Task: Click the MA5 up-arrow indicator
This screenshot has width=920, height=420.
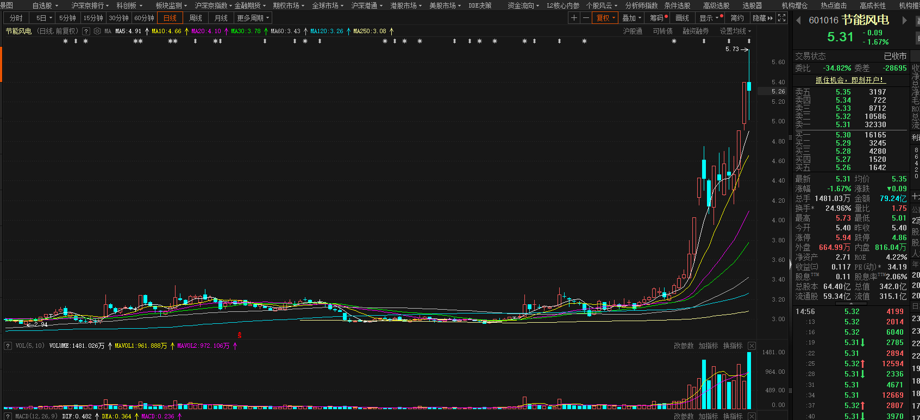Action: tap(147, 32)
